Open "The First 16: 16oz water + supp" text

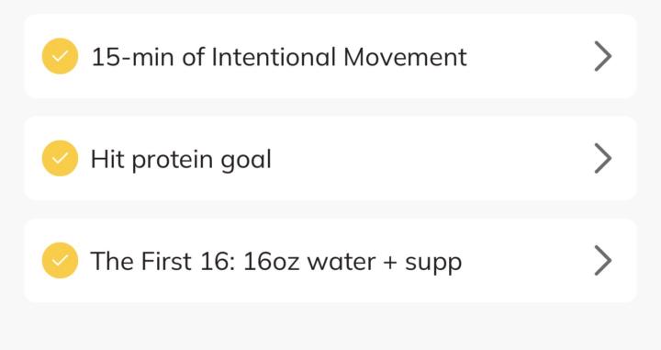click(276, 262)
